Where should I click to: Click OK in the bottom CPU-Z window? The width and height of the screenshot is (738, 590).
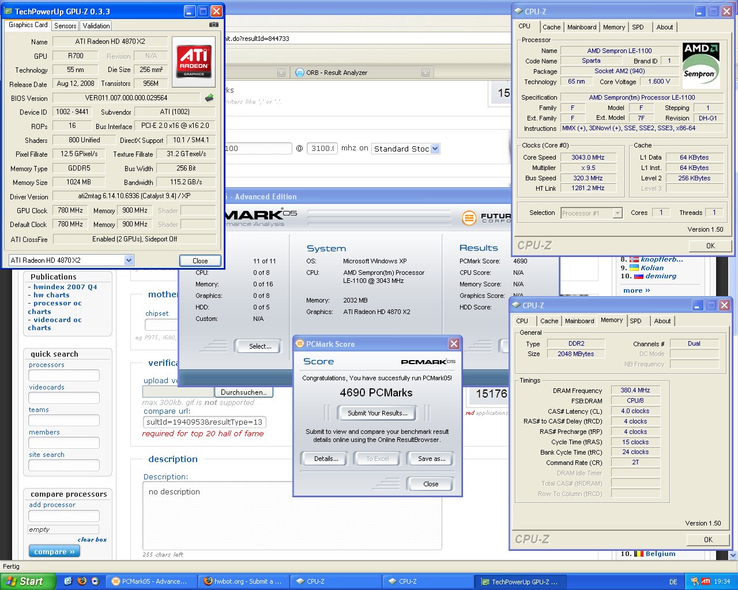tap(708, 539)
